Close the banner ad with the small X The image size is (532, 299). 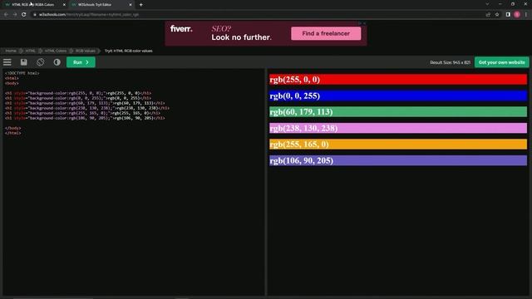[x=364, y=23]
